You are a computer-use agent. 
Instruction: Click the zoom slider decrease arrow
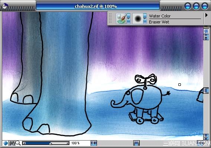tap(24, 143)
